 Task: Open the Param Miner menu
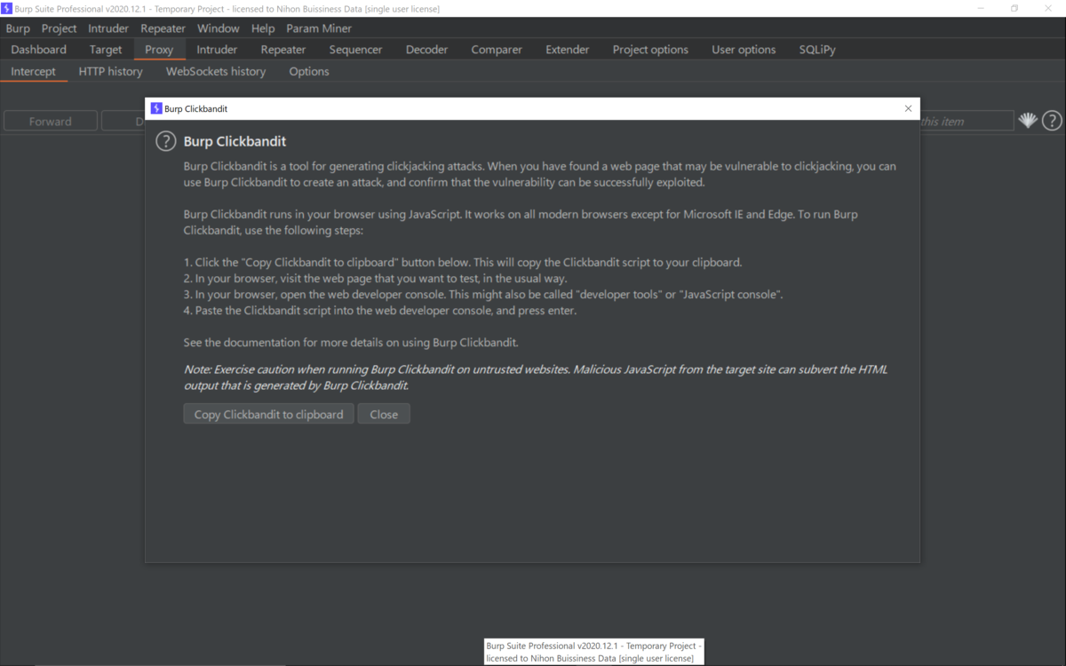(319, 28)
